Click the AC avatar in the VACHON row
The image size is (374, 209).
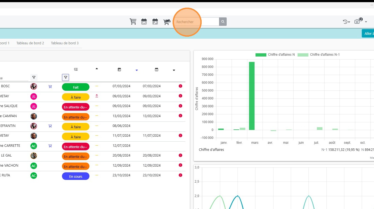pyautogui.click(x=34, y=166)
